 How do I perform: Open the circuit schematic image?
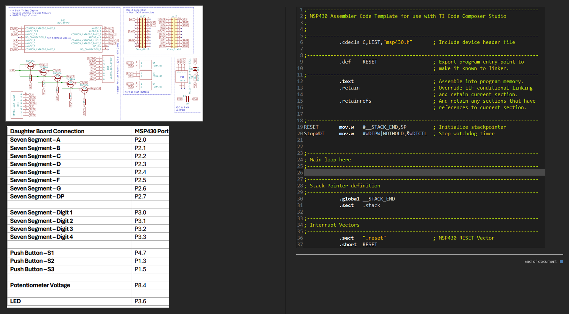tap(104, 63)
